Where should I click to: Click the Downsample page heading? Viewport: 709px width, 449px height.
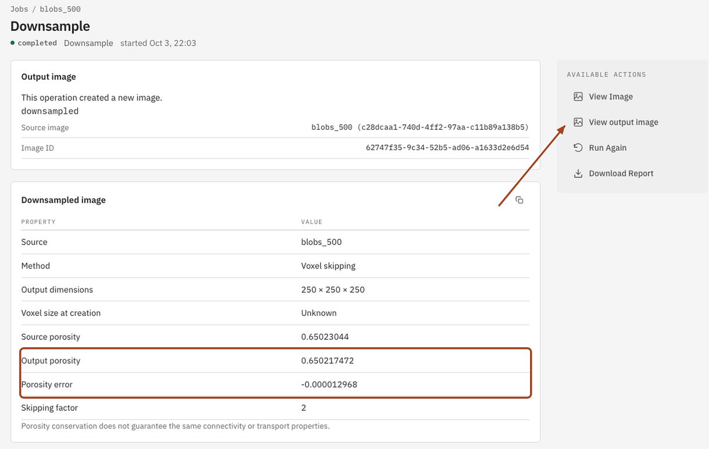(50, 26)
